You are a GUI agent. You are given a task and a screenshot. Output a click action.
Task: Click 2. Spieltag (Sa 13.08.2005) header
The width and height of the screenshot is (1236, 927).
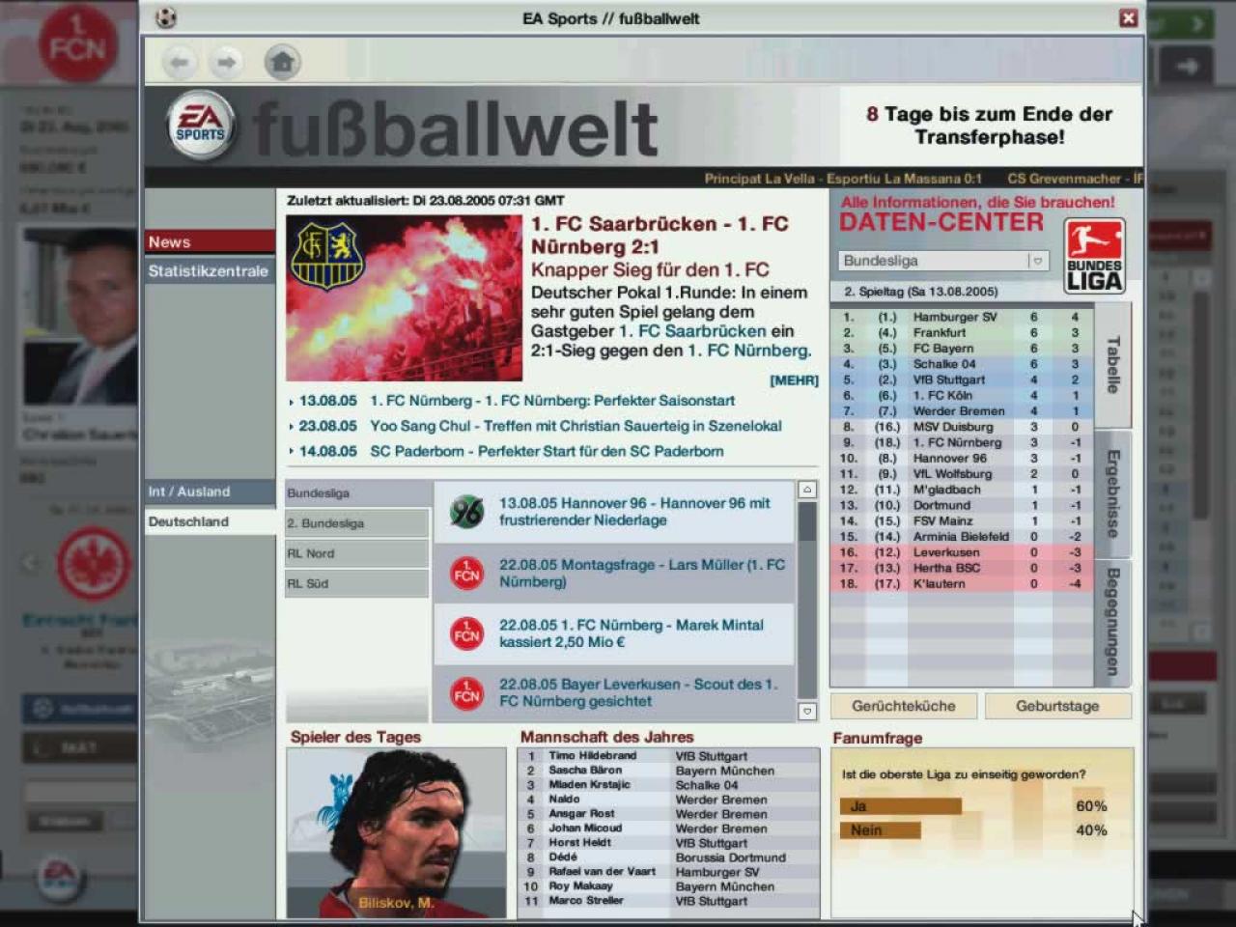click(920, 292)
